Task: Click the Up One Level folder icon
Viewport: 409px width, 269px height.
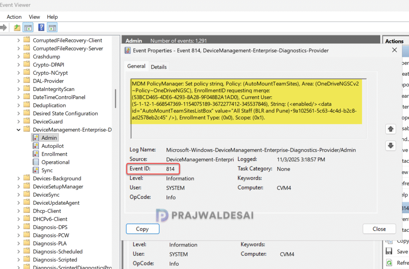Action: pos(17,28)
